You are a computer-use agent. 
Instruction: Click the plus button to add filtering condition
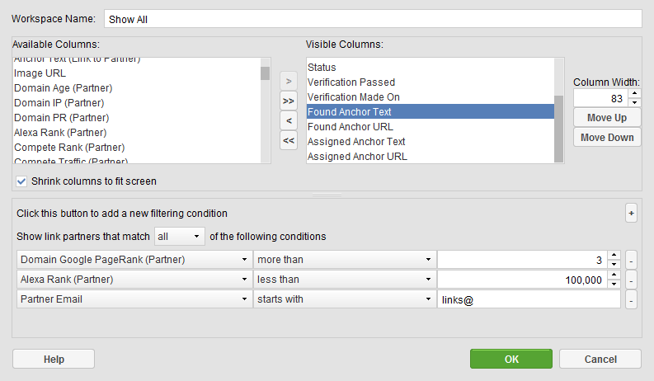tap(631, 214)
